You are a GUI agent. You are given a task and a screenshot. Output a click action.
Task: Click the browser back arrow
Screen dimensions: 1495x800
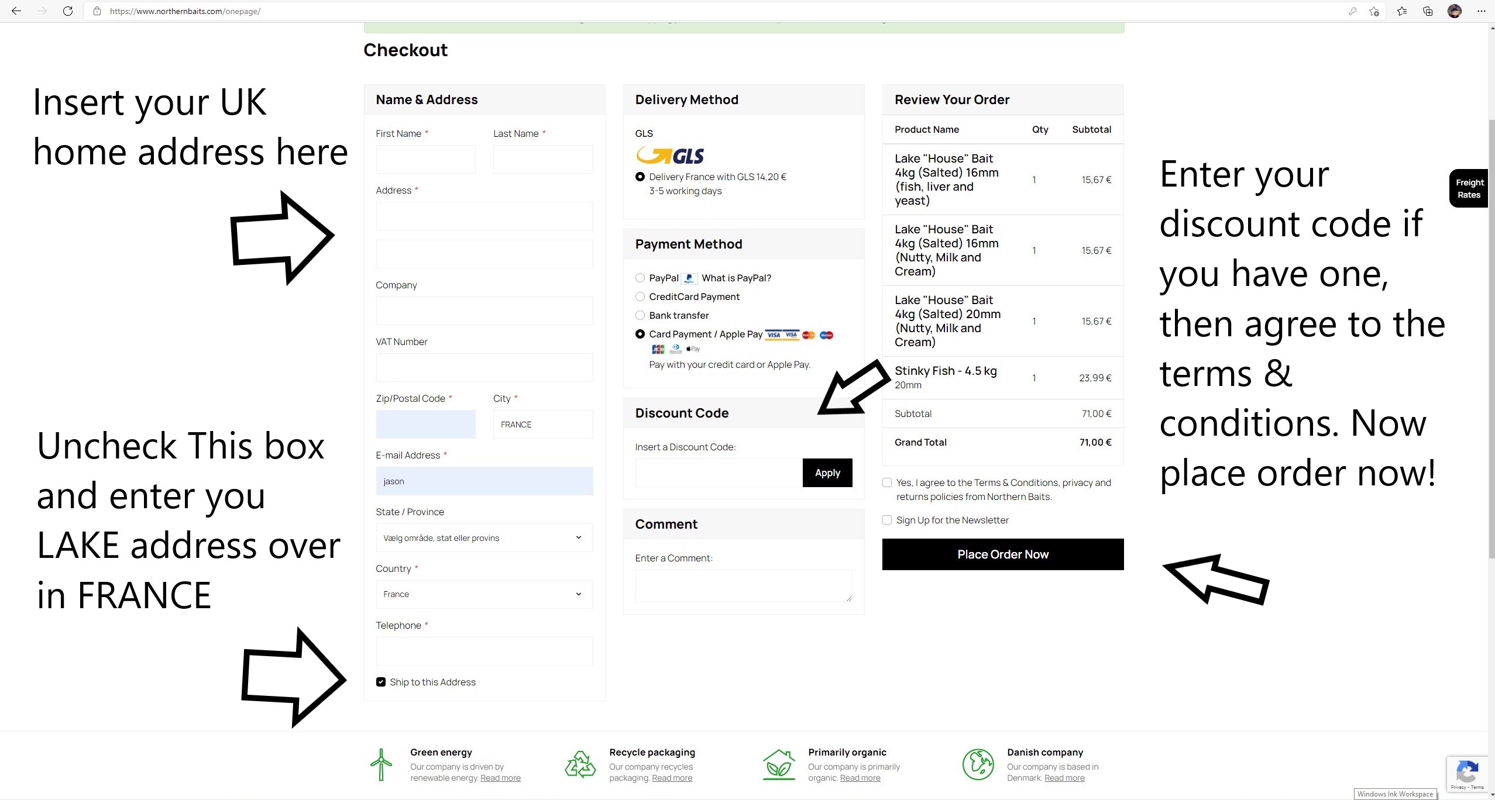click(16, 11)
